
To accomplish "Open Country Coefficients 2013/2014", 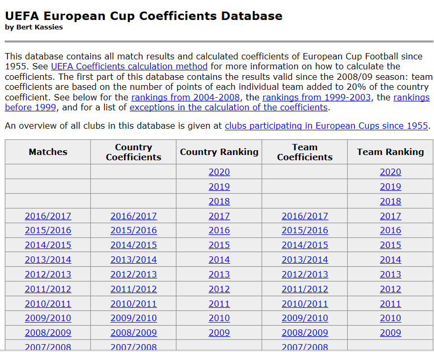I will point(133,260).
